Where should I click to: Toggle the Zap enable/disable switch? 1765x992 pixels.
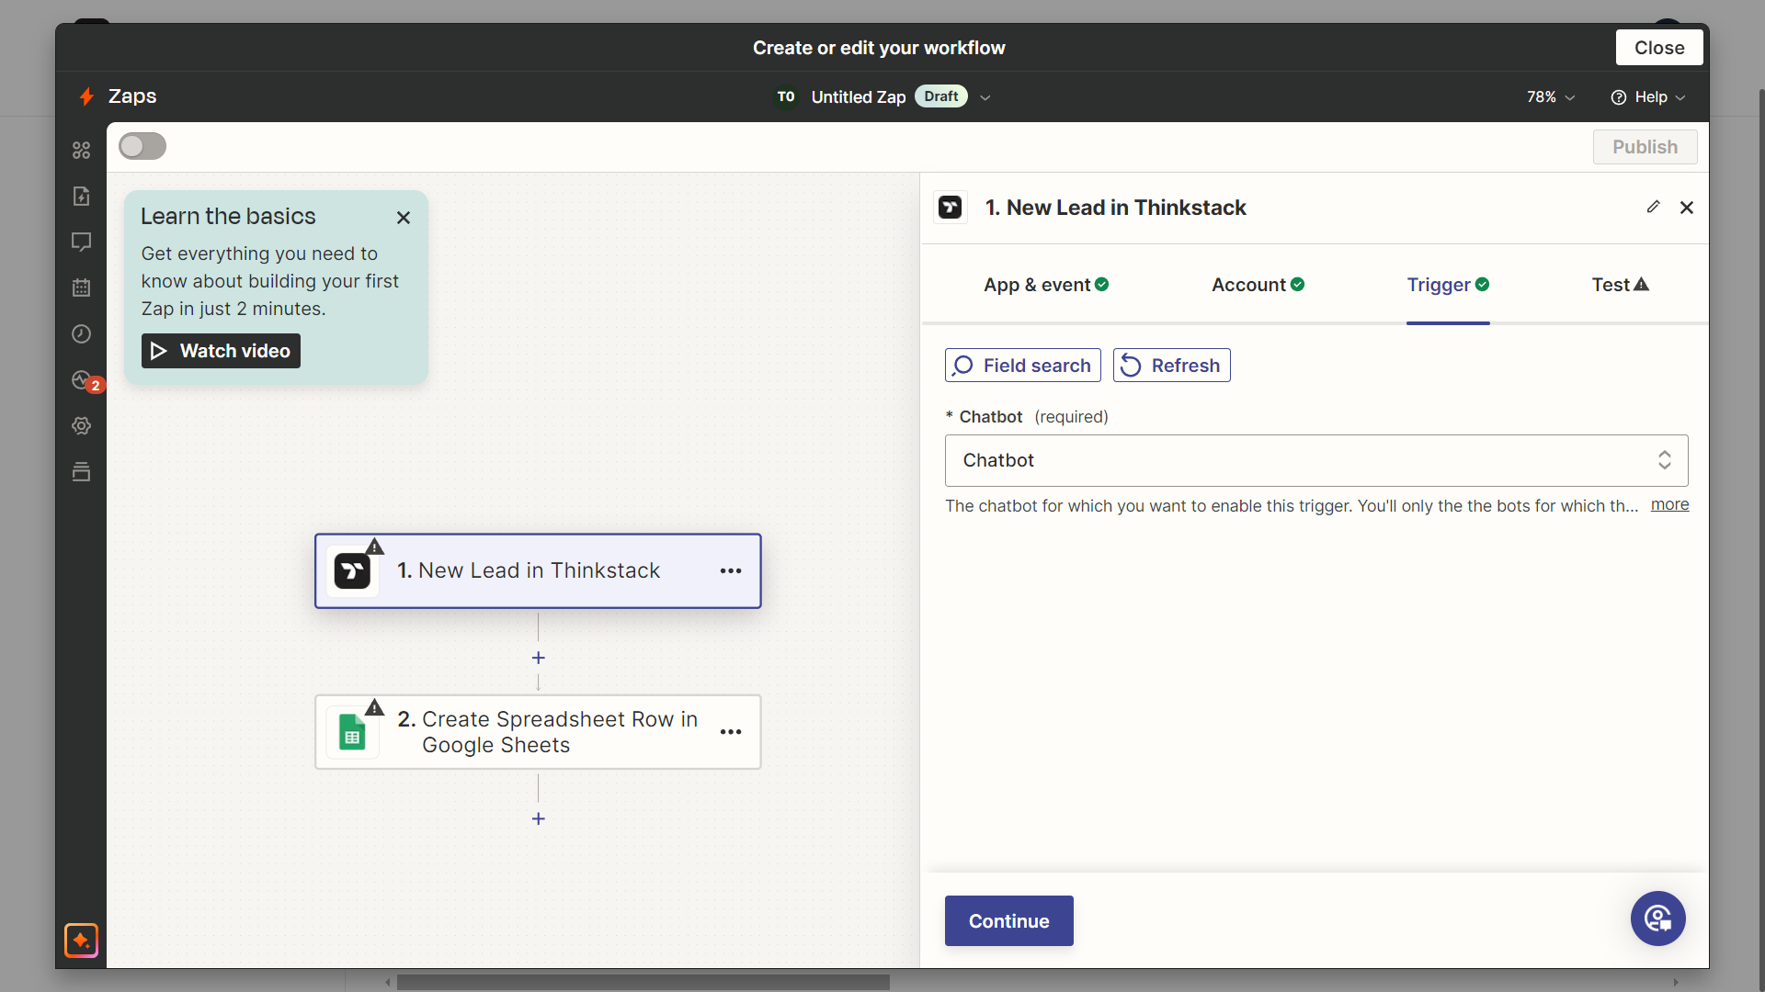coord(141,147)
